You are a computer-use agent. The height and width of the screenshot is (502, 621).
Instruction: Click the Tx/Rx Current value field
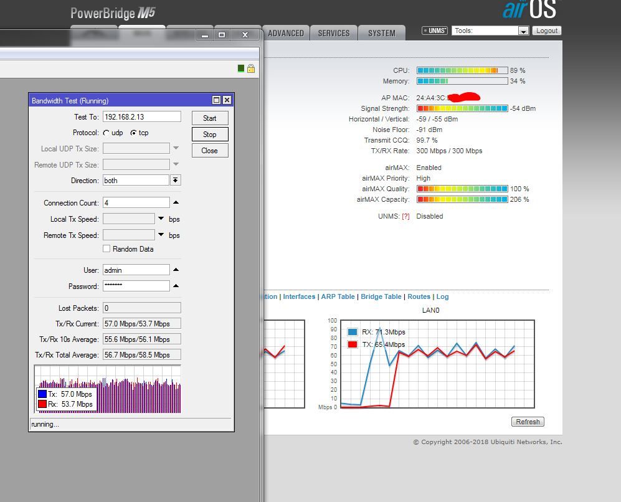tap(142, 323)
